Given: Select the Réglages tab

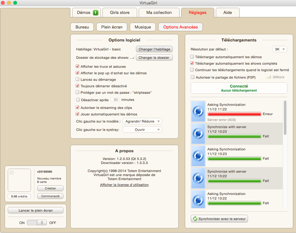Looking at the screenshot, I should (198, 13).
